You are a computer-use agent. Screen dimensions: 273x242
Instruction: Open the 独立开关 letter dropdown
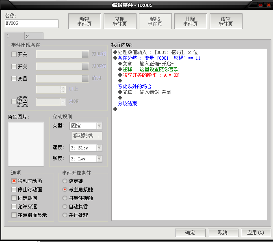coord(63,102)
